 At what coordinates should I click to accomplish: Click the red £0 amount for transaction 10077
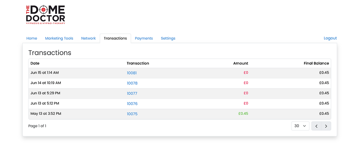246,93
